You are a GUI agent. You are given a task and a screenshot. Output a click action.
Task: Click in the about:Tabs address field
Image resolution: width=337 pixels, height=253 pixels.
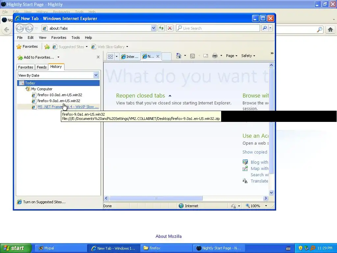click(99, 28)
